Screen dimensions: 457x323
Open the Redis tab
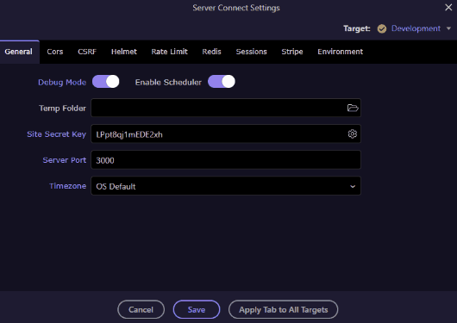click(x=211, y=52)
